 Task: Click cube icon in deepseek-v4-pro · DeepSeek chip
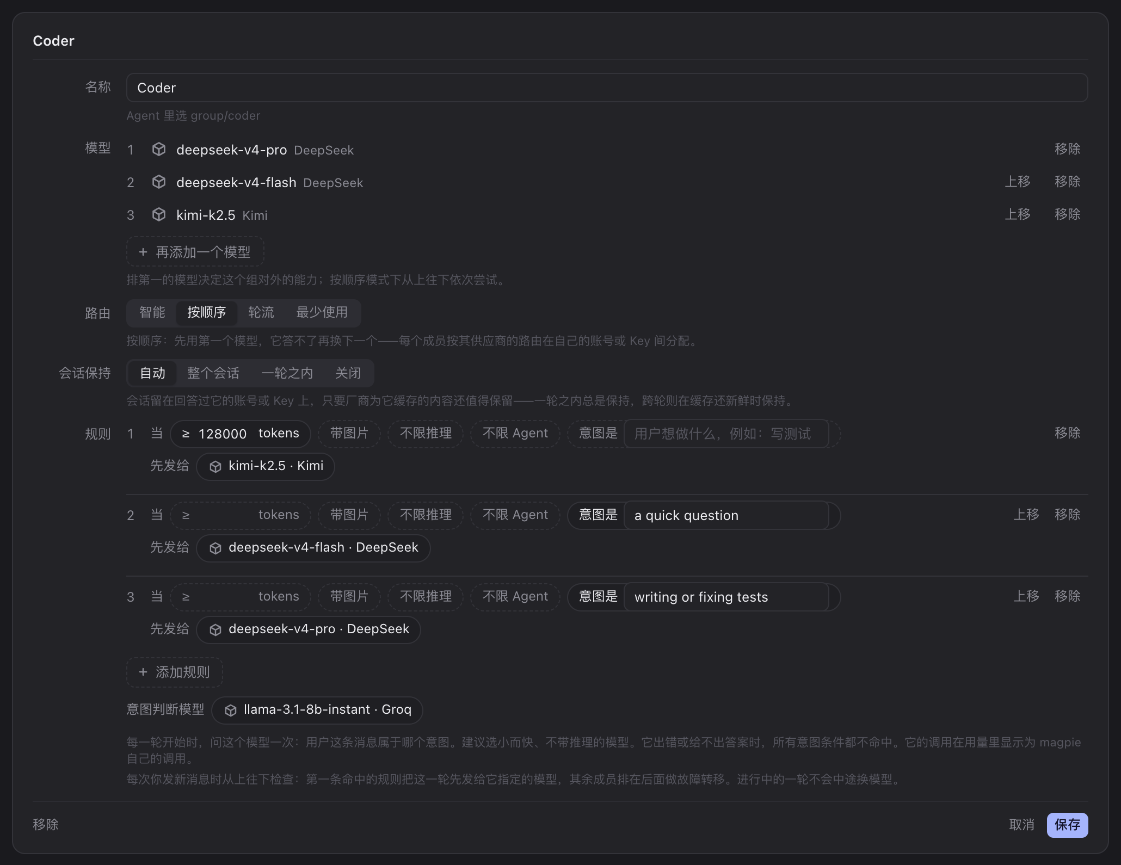click(x=215, y=630)
